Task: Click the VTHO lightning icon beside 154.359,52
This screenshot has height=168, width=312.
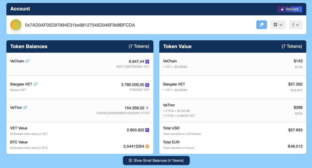Action: pos(147,108)
